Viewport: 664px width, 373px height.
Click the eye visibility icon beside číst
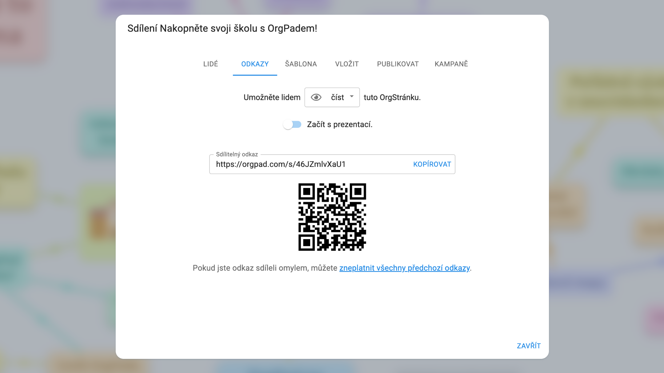[317, 97]
